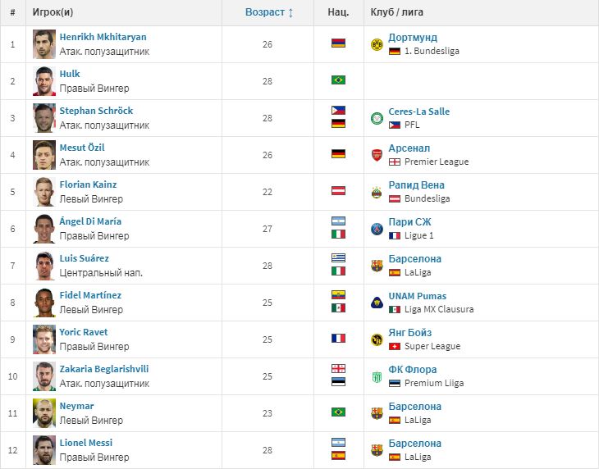Click the Игрок(и) column header
Screen dimensions: 599x469
(x=53, y=12)
